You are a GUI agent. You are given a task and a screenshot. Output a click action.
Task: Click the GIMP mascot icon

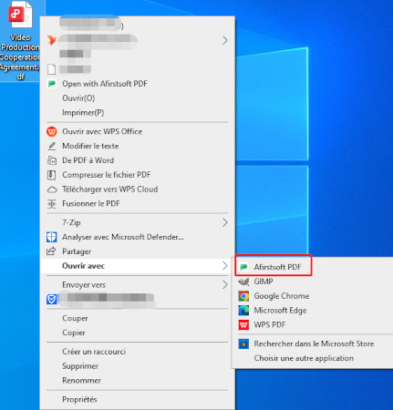(243, 282)
